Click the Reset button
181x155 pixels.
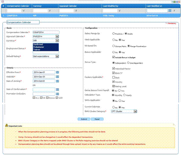(x=97, y=119)
